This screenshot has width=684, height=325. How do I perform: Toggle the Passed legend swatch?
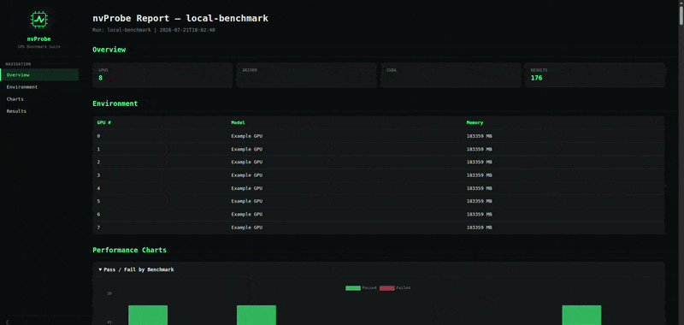pyautogui.click(x=353, y=288)
